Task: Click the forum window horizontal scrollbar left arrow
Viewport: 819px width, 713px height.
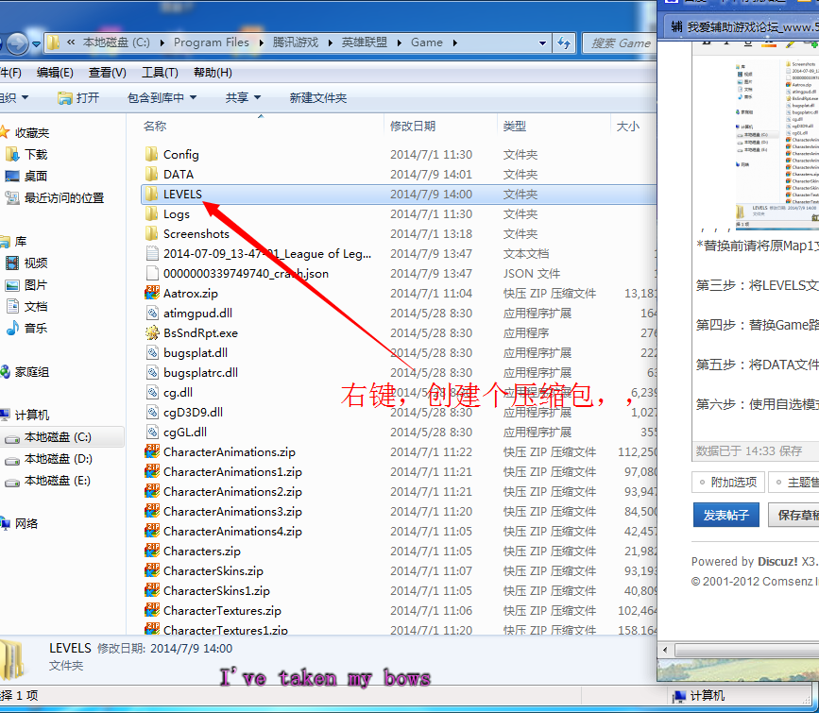Action: pyautogui.click(x=665, y=651)
